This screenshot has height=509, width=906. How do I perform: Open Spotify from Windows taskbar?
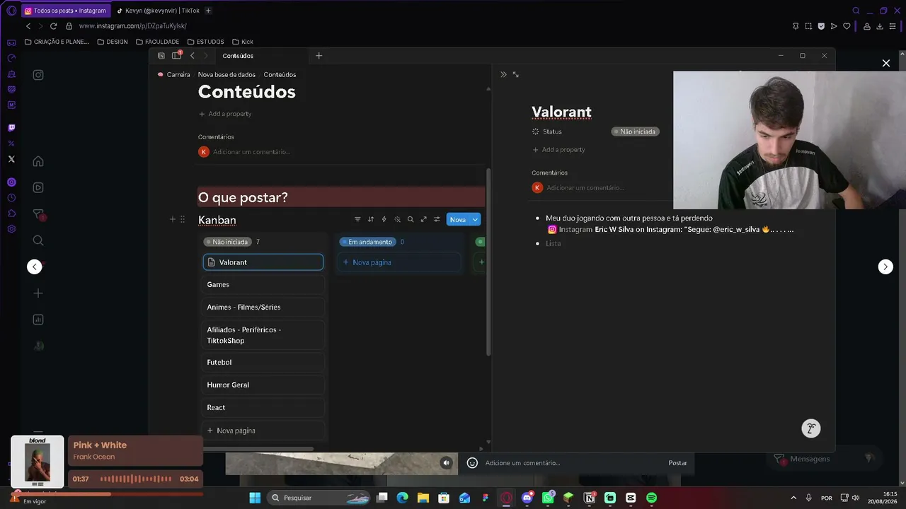pos(651,498)
